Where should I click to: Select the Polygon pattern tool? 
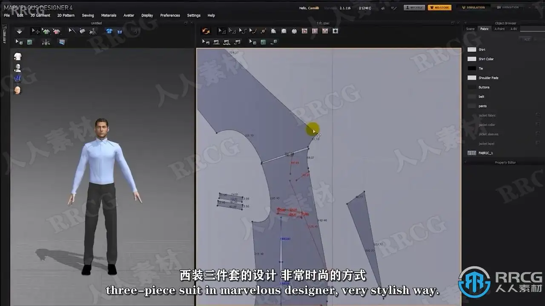click(x=273, y=31)
